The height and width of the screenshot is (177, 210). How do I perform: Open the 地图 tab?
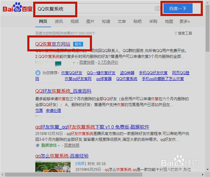[169, 21]
